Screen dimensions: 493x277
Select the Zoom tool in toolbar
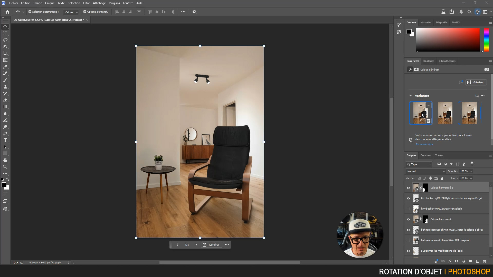tap(5, 167)
